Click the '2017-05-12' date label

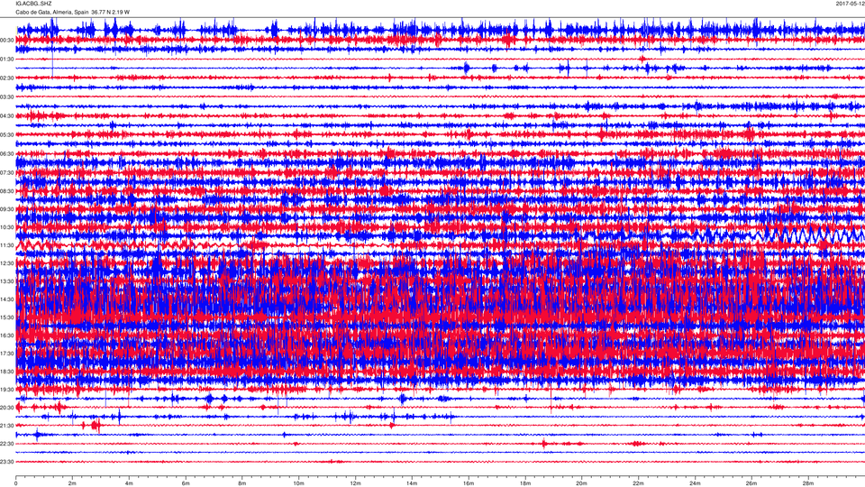click(850, 4)
